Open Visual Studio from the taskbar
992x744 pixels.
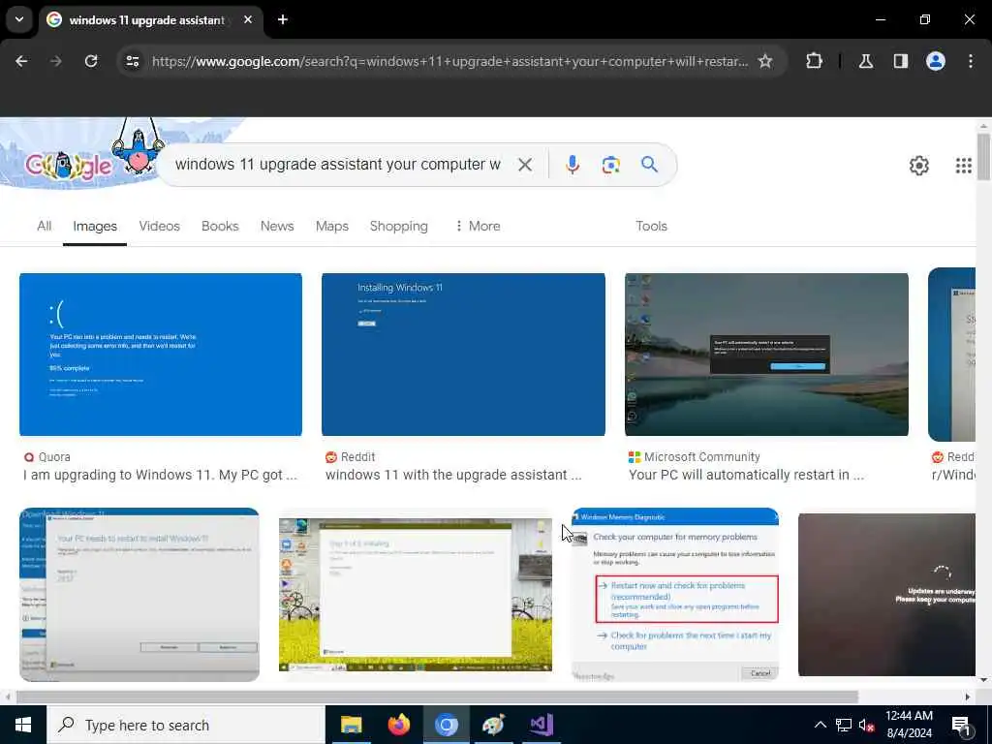click(x=542, y=725)
